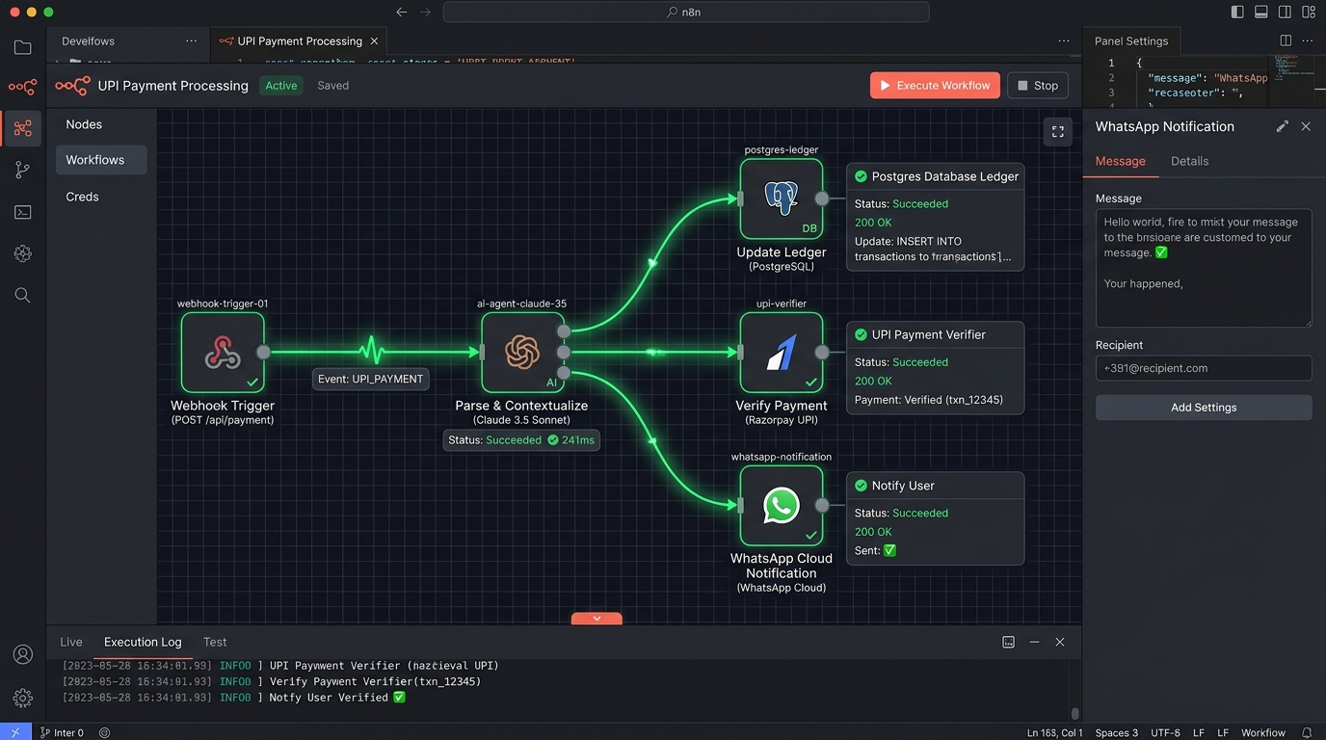Select Nodes in the side panel

coord(84,124)
